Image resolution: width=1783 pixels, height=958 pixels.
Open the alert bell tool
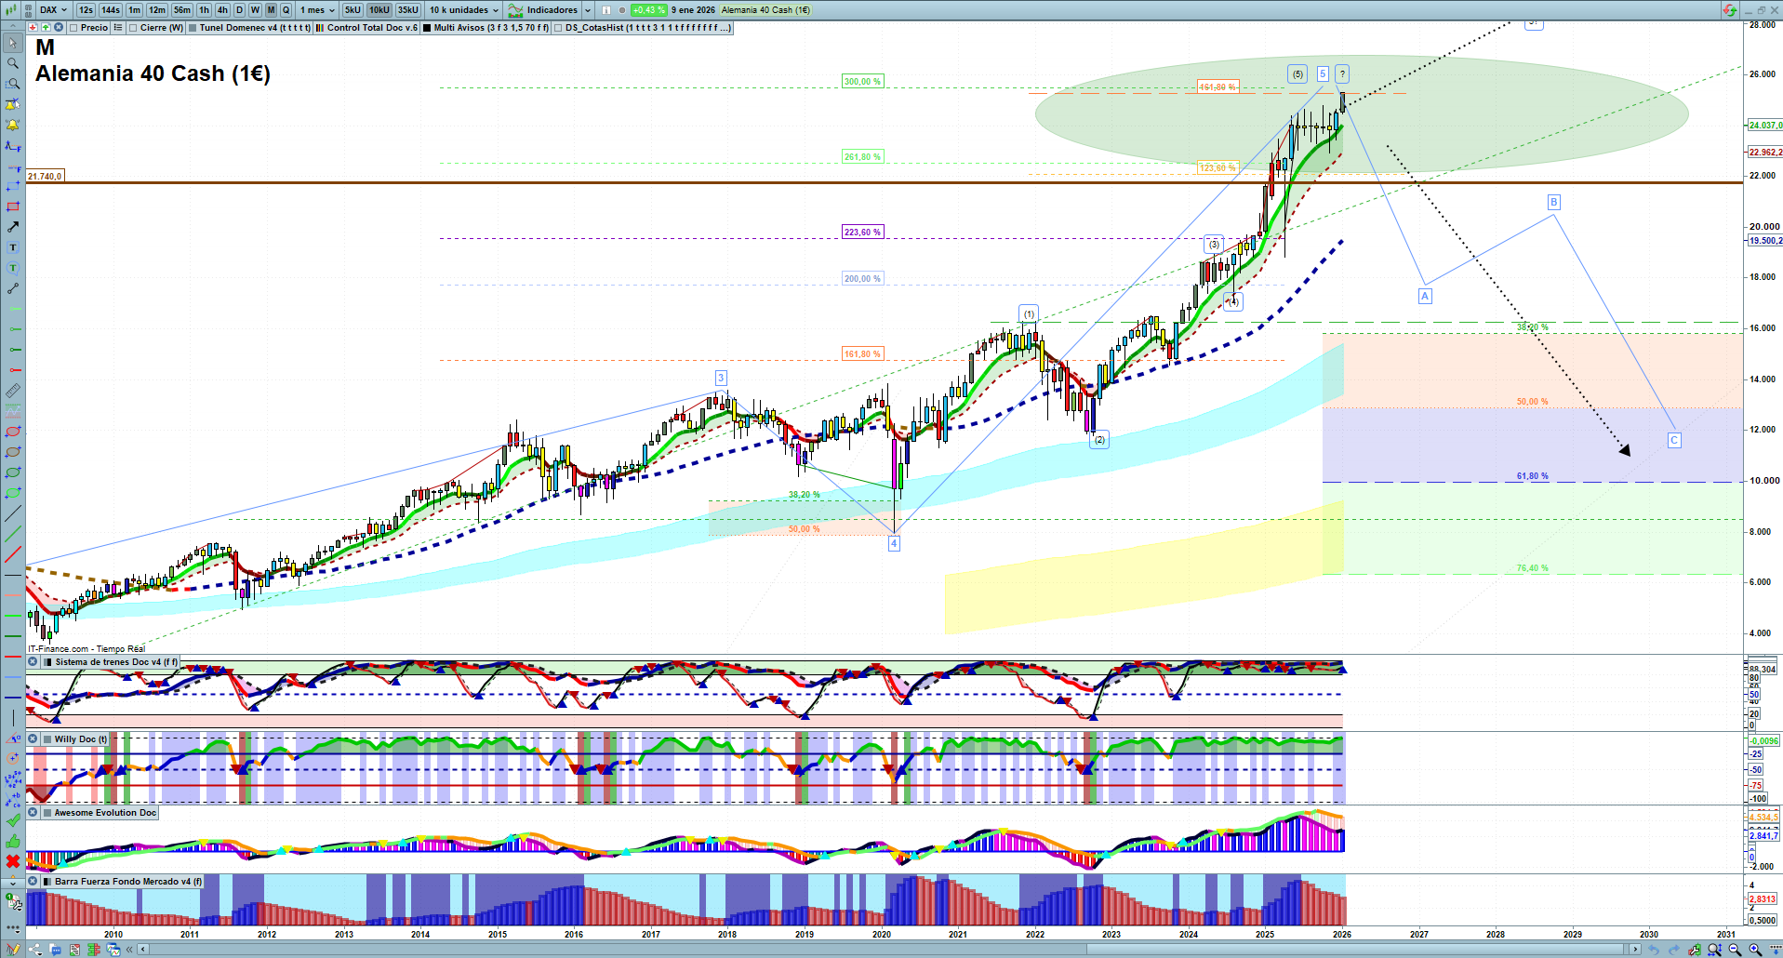pos(13,125)
